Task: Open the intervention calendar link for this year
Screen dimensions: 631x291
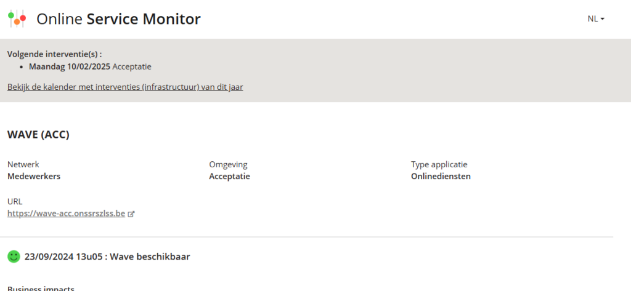Action: pos(125,87)
